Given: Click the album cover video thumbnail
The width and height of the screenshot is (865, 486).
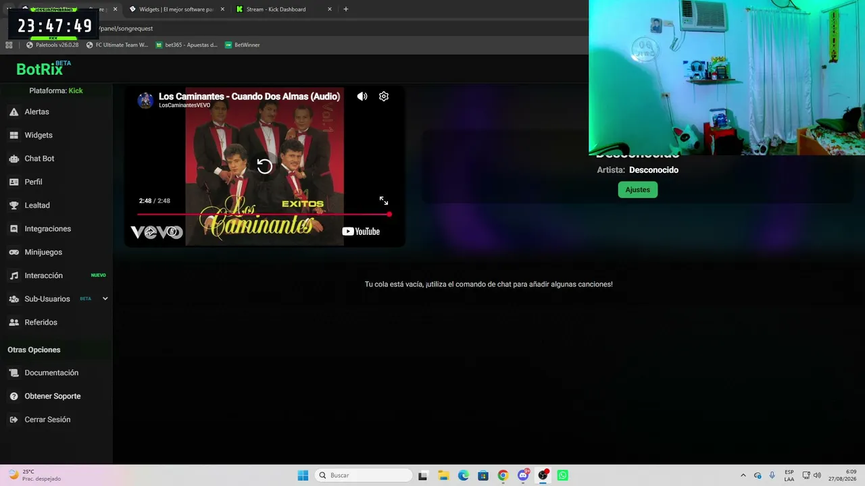Looking at the screenshot, I should coord(265,166).
